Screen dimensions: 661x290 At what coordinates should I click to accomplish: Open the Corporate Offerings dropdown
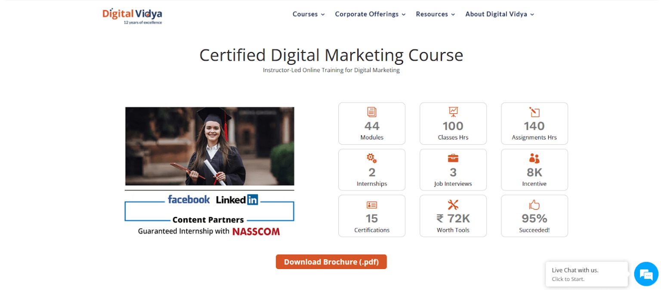pos(367,14)
